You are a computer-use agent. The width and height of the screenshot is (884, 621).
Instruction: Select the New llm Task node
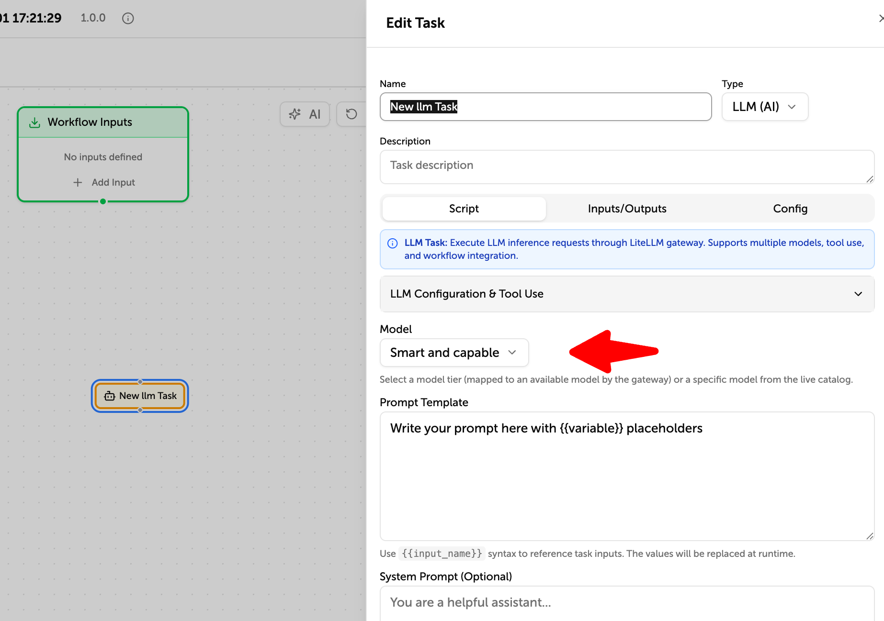[x=140, y=396]
